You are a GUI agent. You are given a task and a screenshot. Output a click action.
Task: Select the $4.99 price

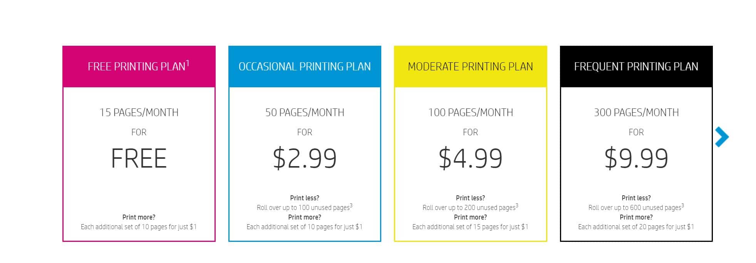point(470,158)
